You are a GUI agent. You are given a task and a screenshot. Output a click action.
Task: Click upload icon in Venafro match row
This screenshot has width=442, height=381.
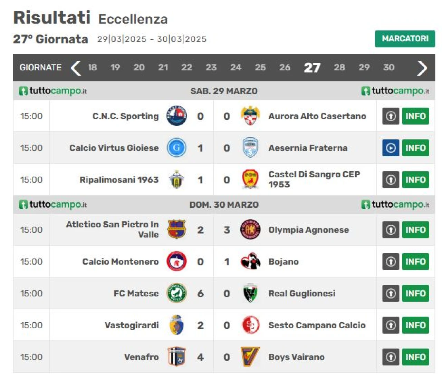pyautogui.click(x=391, y=357)
